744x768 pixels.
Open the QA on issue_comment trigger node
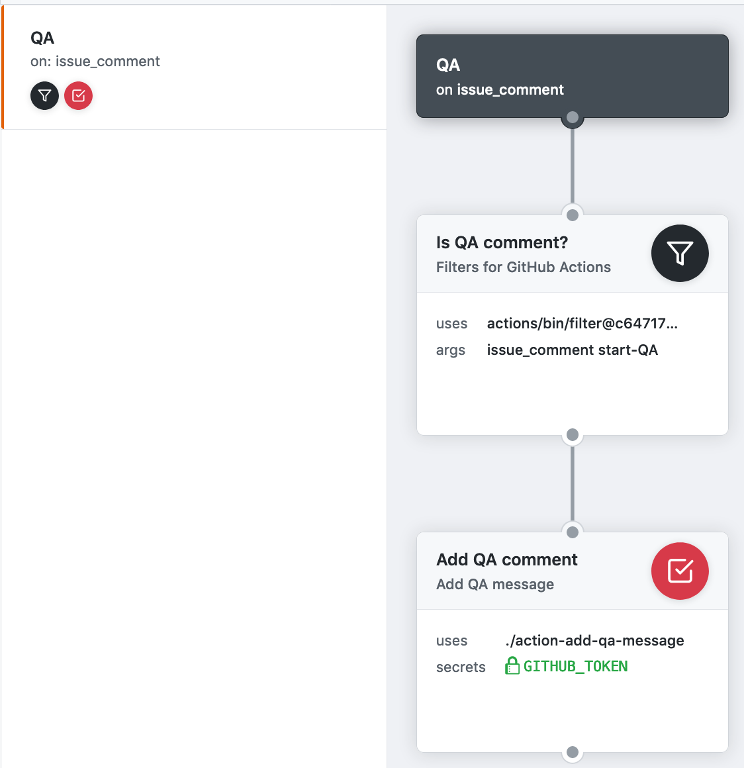point(572,75)
